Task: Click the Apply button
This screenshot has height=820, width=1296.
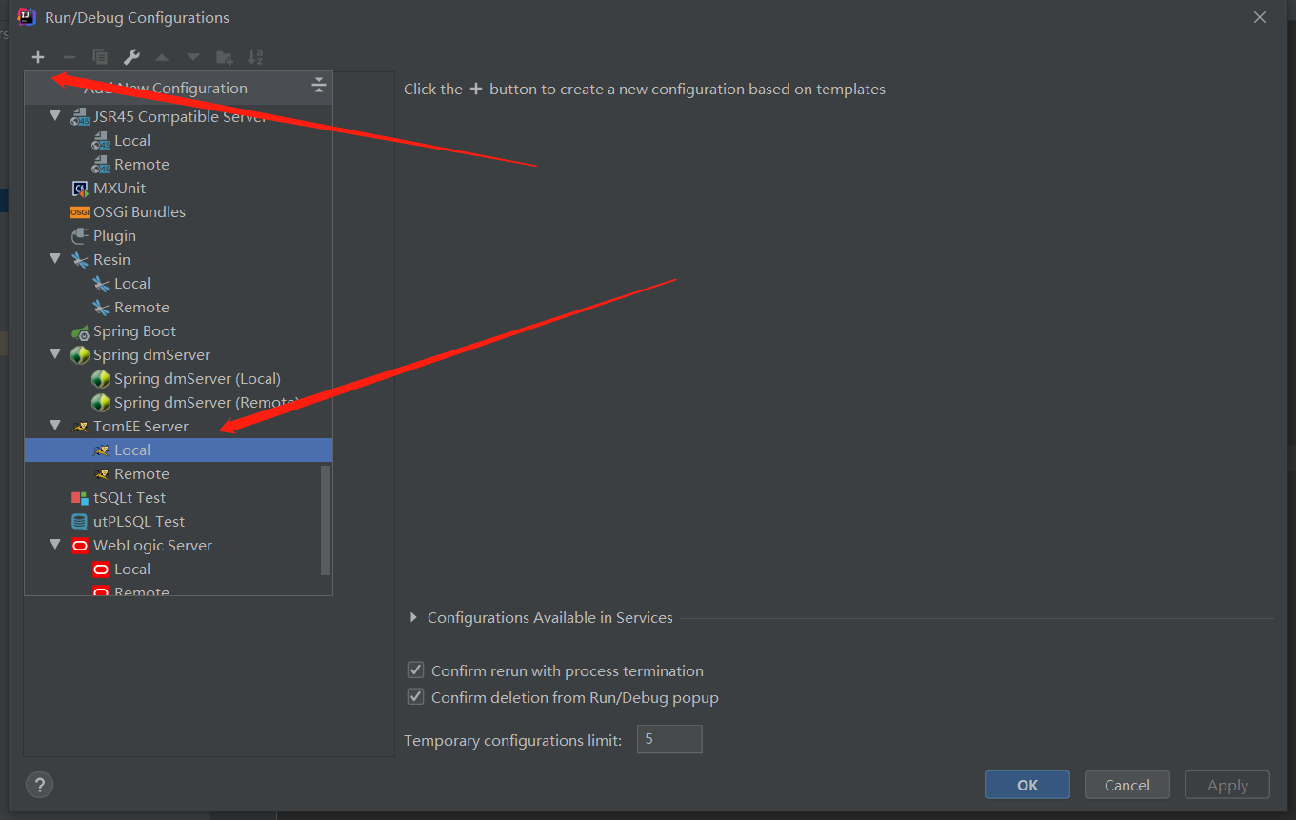Action: click(x=1227, y=785)
